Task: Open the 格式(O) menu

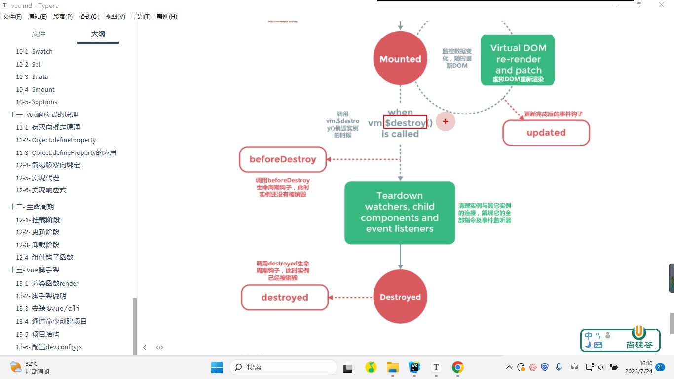Action: click(x=89, y=17)
